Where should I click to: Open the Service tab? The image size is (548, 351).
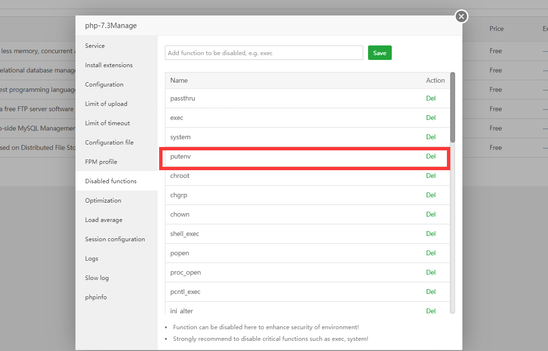click(95, 46)
